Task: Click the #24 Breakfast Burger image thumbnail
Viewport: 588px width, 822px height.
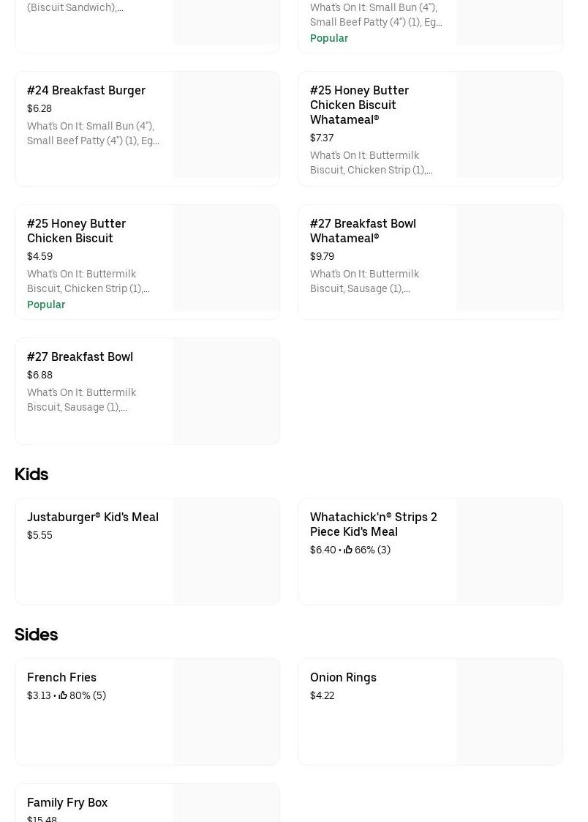Action: 226,124
